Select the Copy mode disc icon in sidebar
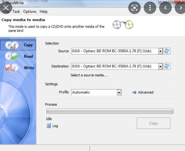 pos(12,45)
